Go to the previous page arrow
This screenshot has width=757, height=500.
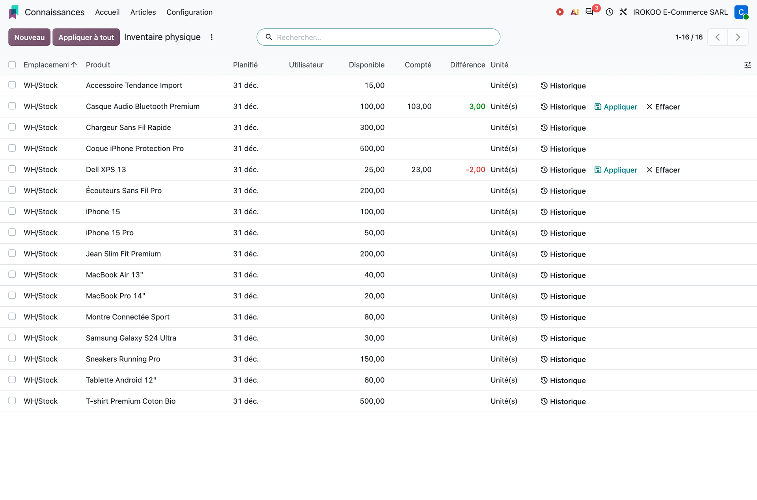pos(718,37)
